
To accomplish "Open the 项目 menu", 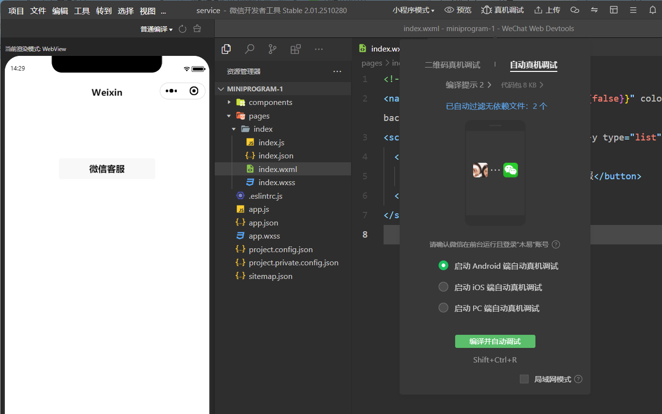I will pos(16,11).
